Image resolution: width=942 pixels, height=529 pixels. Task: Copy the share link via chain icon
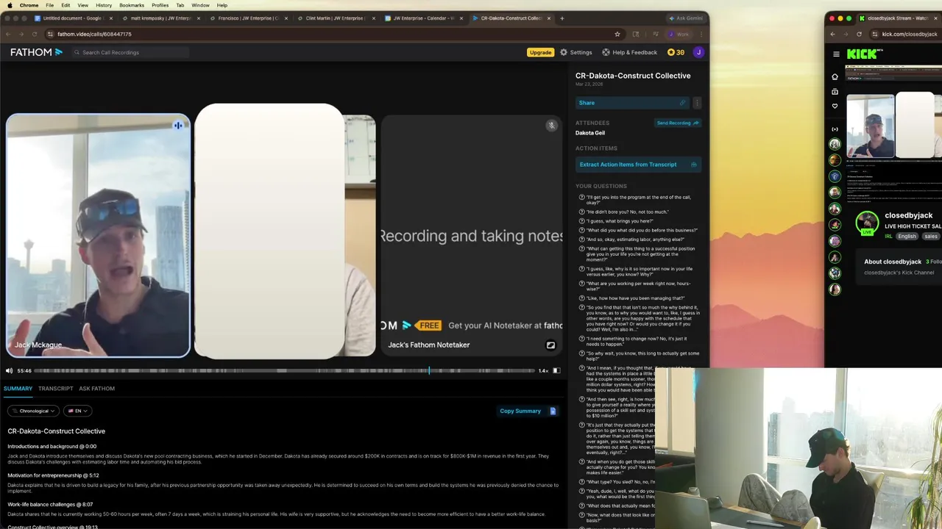pyautogui.click(x=682, y=103)
